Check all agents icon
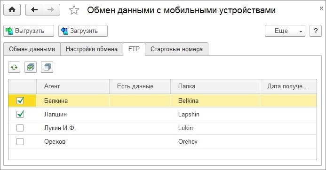The width and height of the screenshot is (326, 170). click(31, 67)
